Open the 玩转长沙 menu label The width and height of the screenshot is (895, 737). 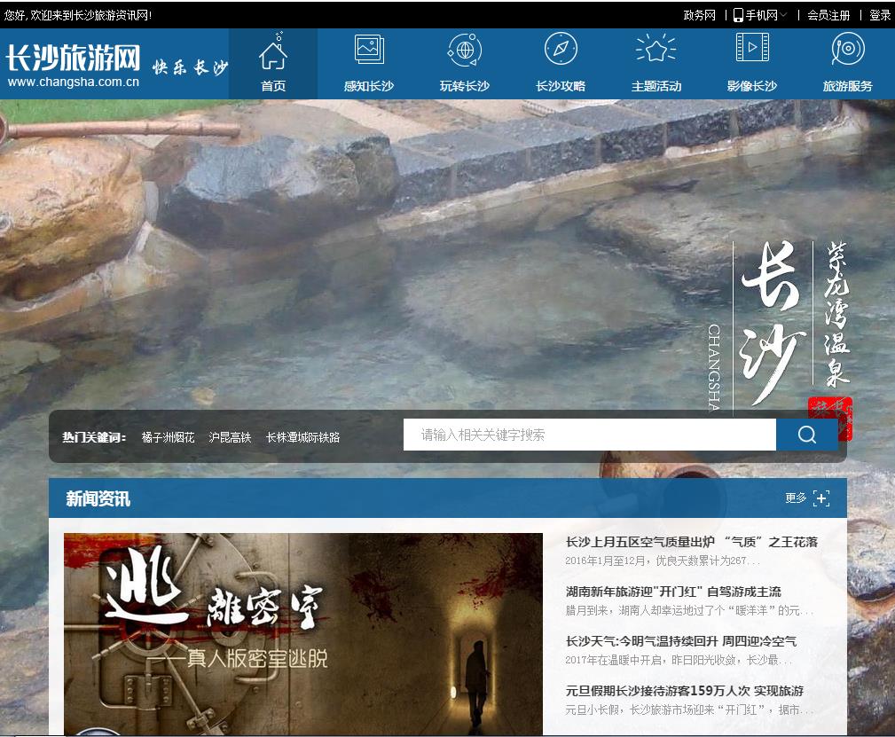465,86
